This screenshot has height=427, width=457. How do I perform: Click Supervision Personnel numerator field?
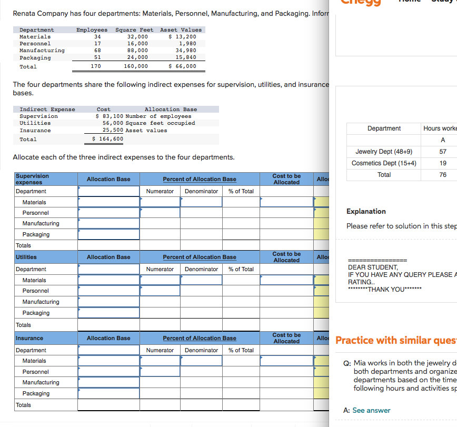pos(160,213)
